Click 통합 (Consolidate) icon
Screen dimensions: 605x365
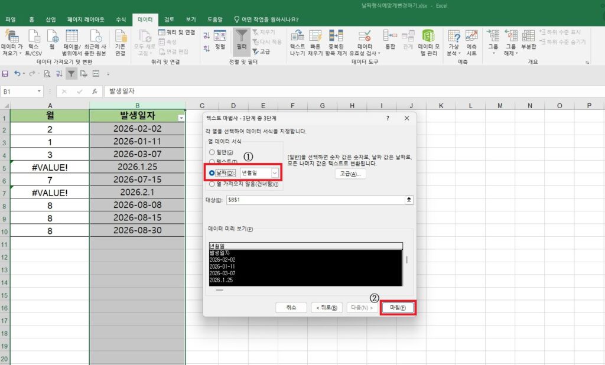[x=390, y=40]
